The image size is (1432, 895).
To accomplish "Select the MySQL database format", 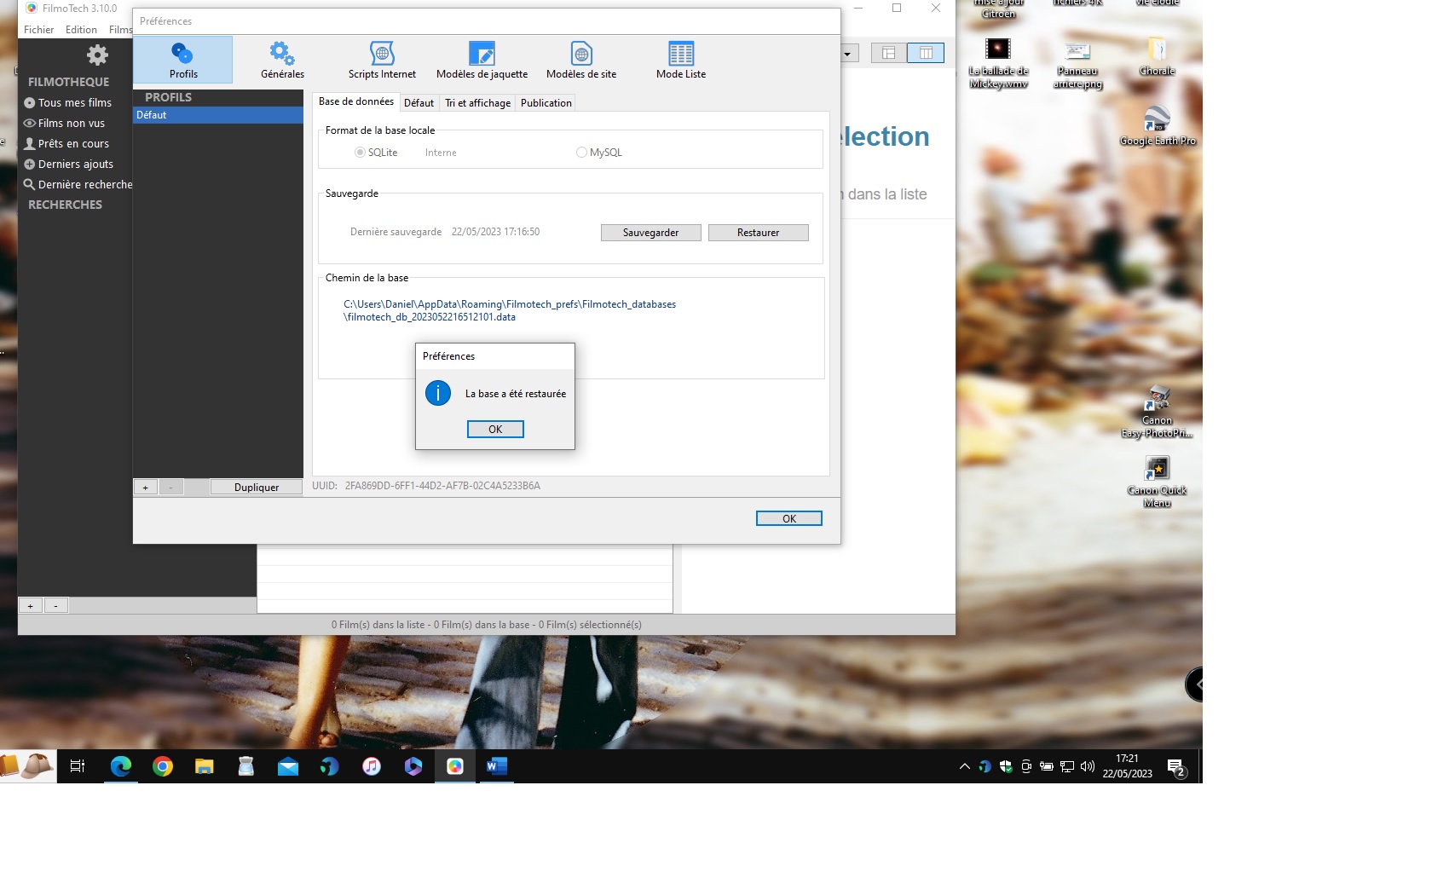I will (x=581, y=153).
